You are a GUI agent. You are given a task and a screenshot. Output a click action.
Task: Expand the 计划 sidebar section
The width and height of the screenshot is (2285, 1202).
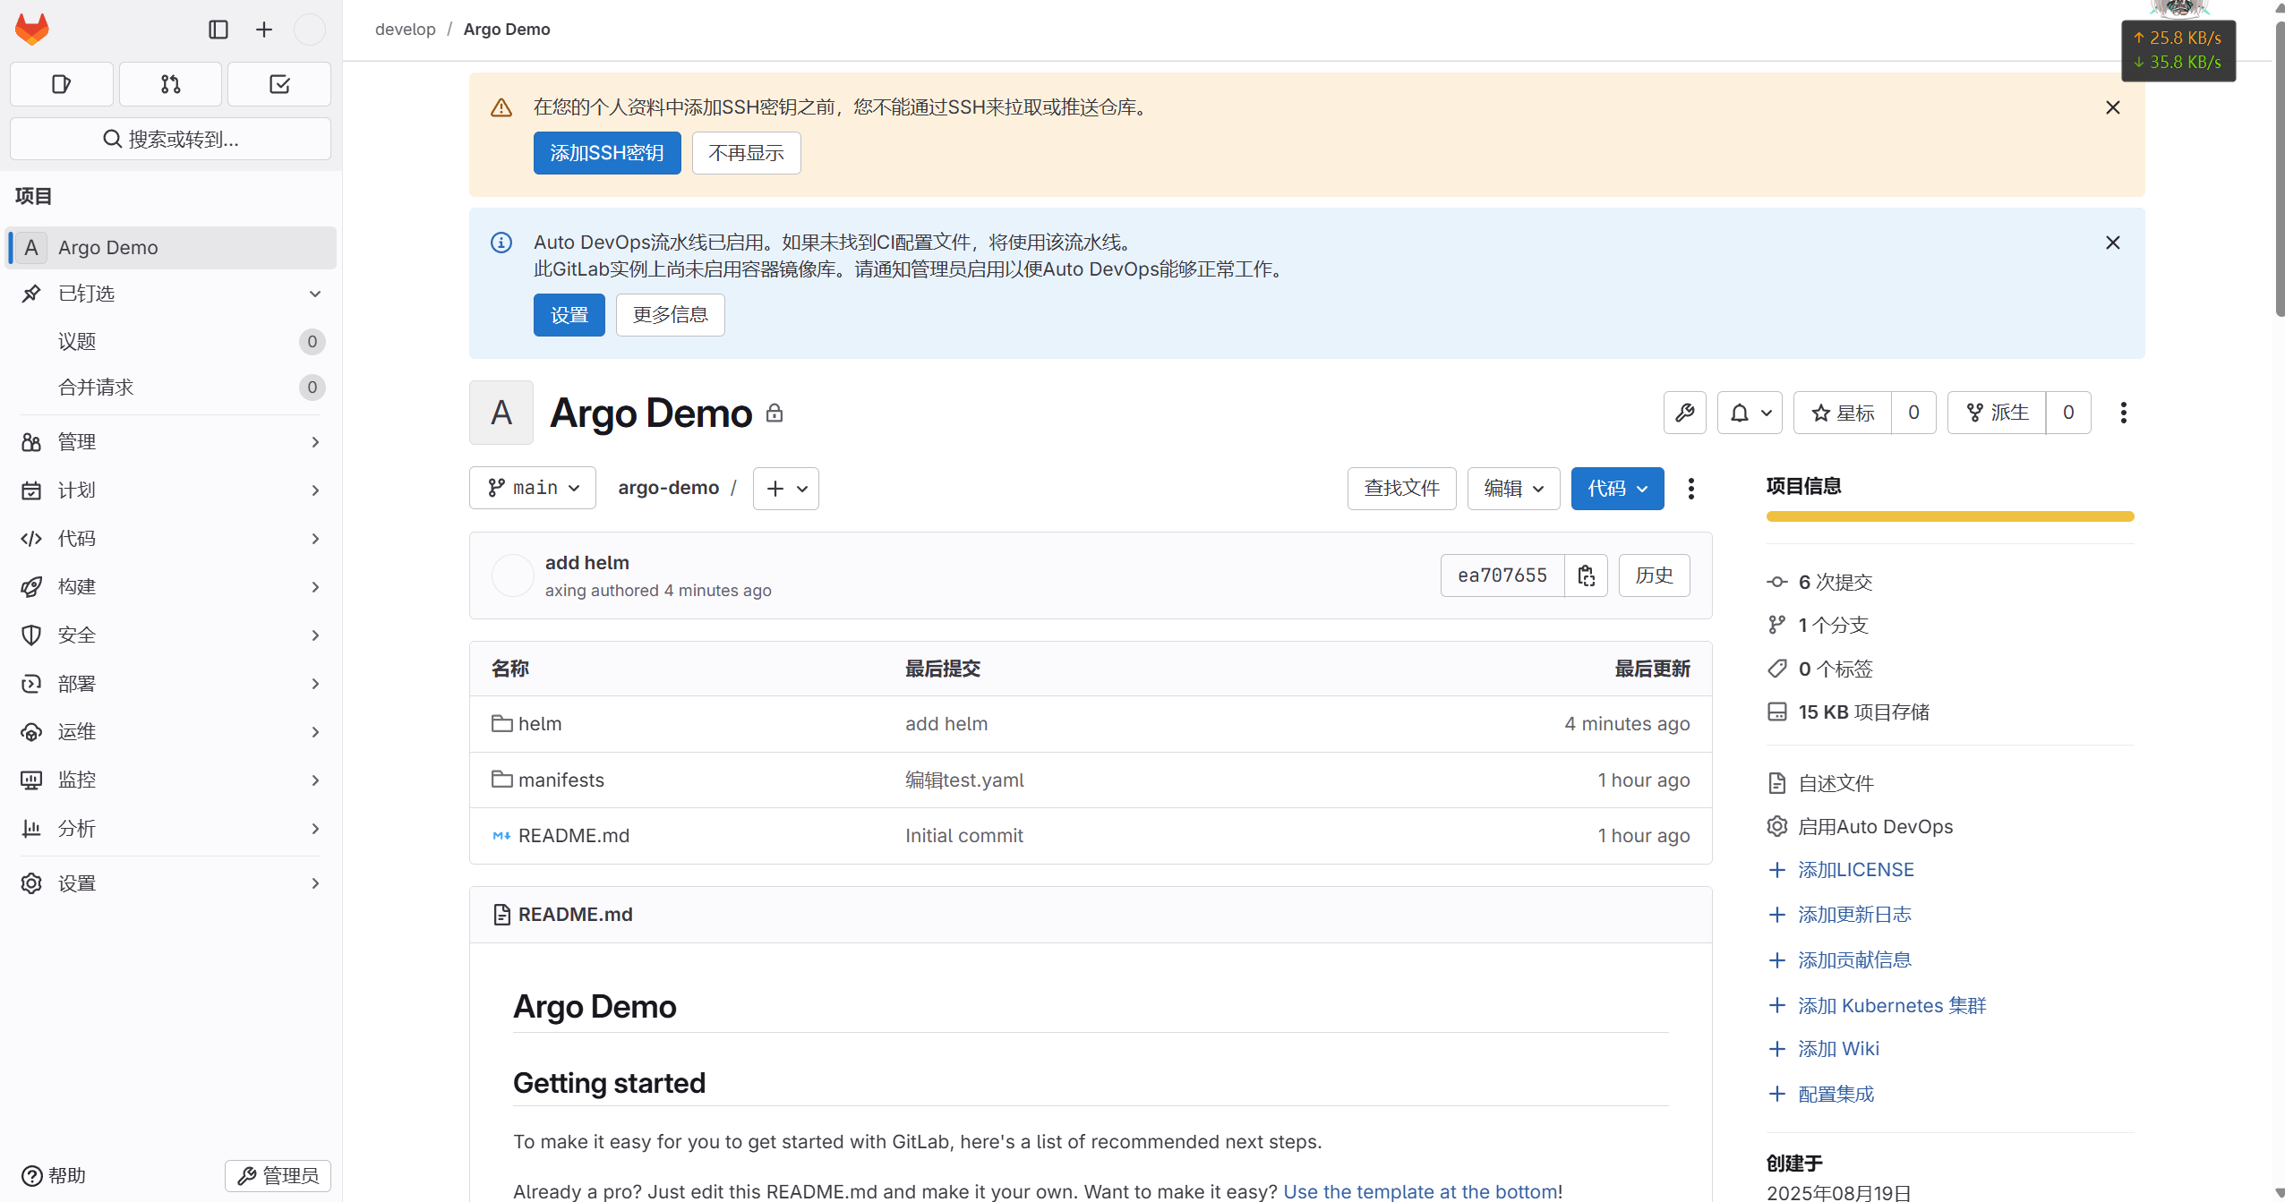tap(170, 490)
